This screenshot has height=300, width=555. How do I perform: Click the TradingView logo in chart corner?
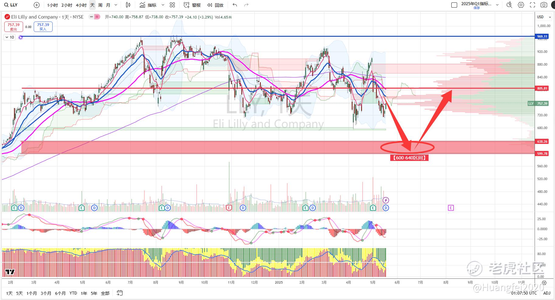(x=10, y=272)
